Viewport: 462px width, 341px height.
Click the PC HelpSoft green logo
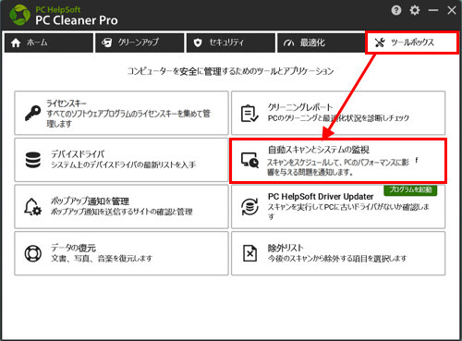(x=20, y=15)
